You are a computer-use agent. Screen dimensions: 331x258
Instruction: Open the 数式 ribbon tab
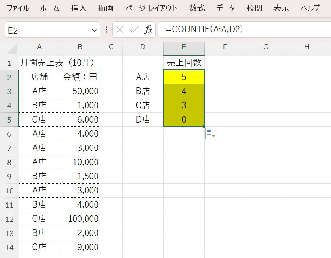coord(197,8)
